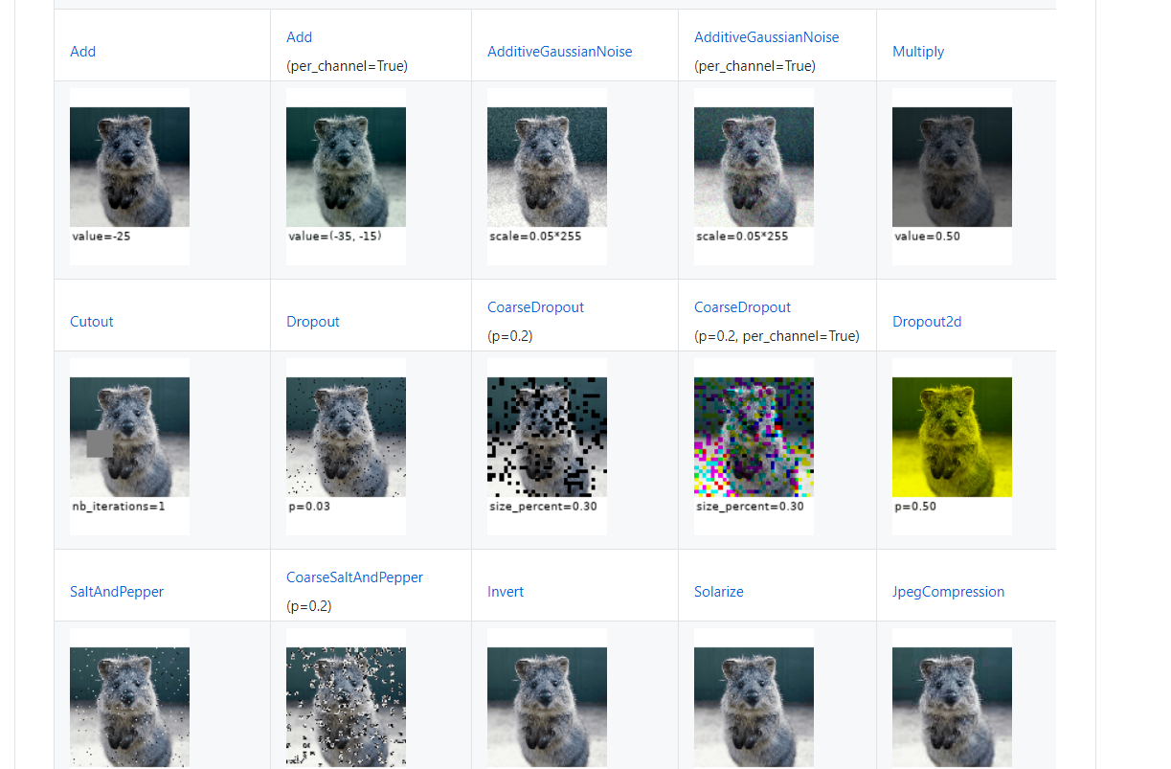Click the (p=0.2) text under first CoarseDropout
Screen dimensions: 1171x769
coord(509,336)
